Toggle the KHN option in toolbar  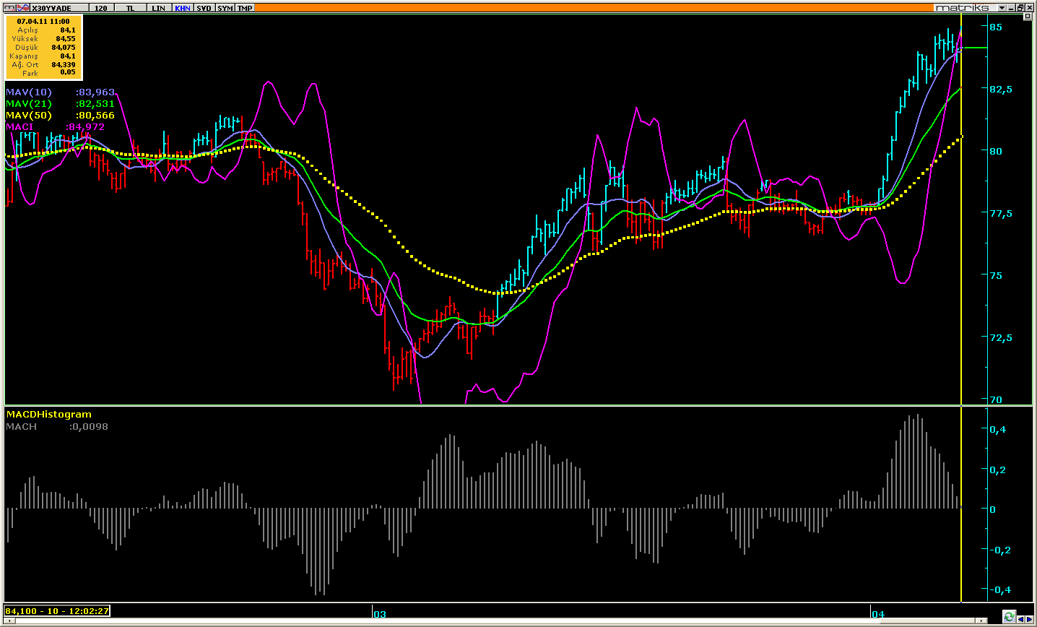183,8
